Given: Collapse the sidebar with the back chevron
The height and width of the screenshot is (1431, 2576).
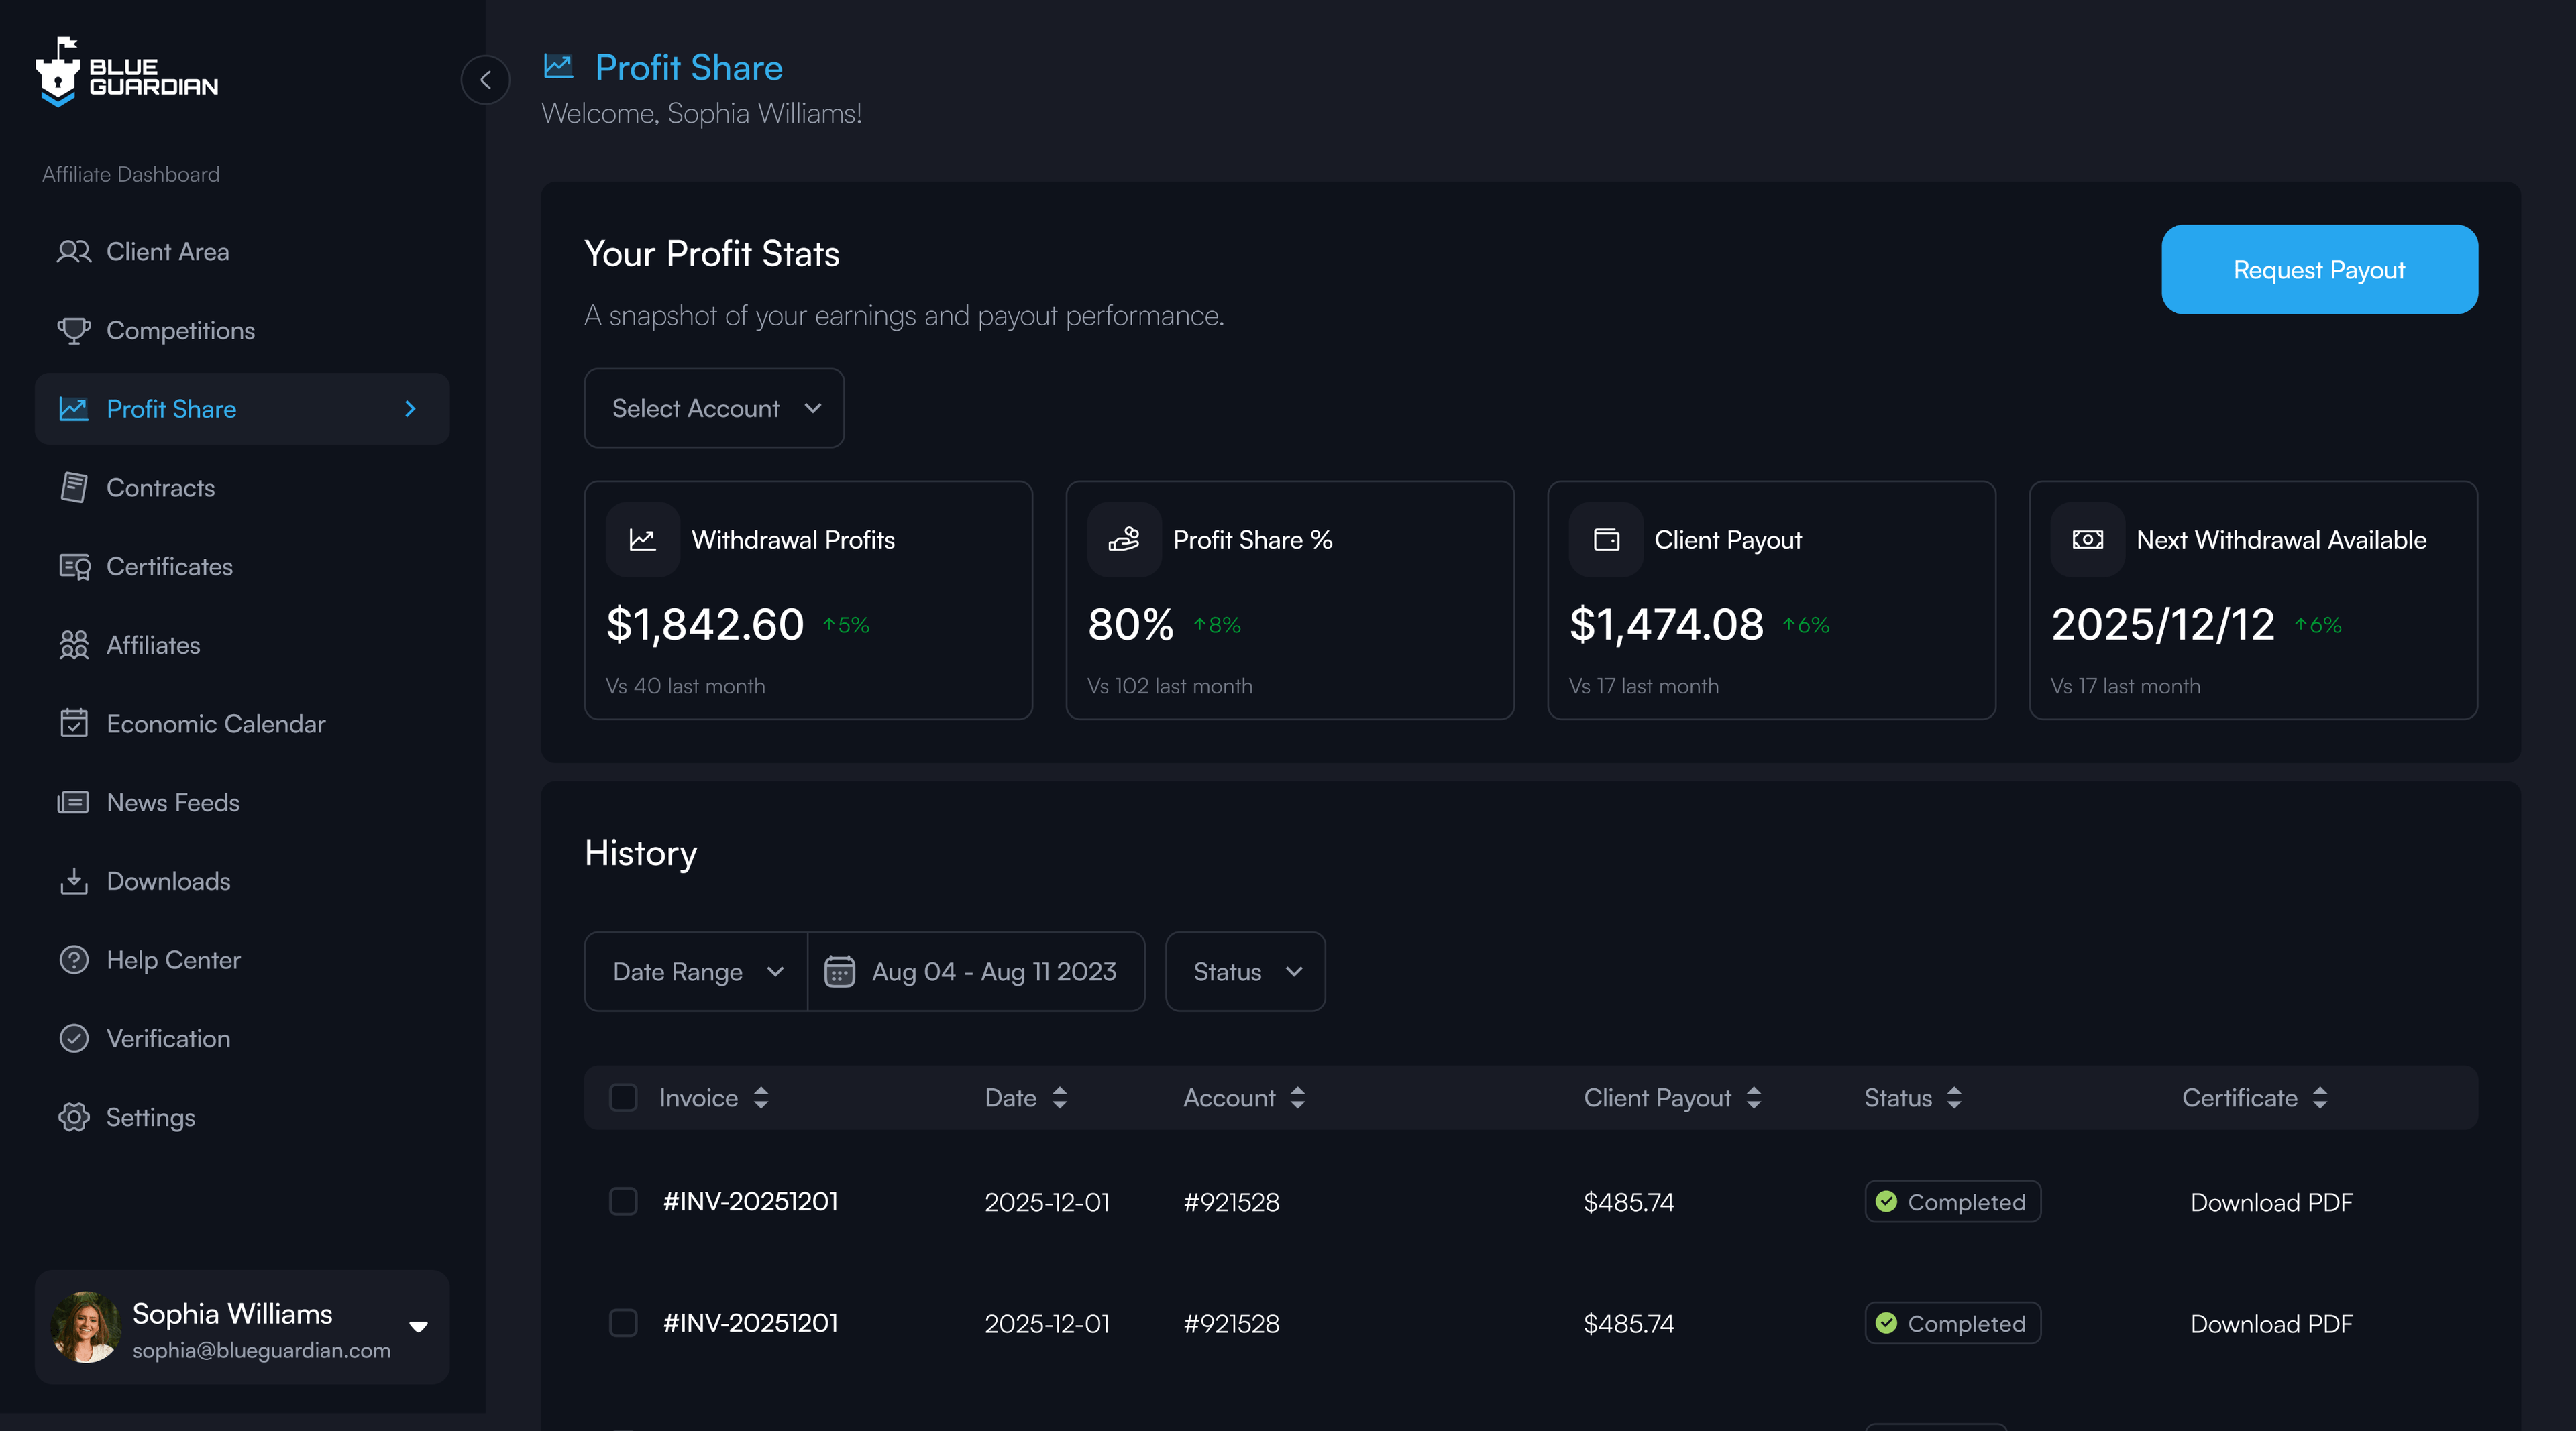Looking at the screenshot, I should coord(485,80).
